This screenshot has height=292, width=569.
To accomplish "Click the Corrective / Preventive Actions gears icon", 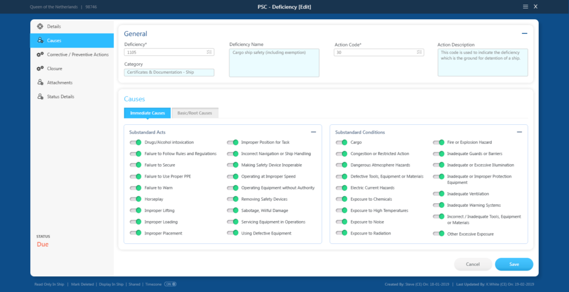I will click(39, 55).
